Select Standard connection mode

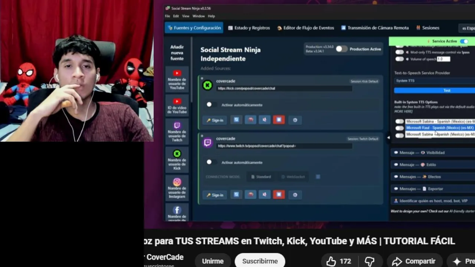(261, 177)
